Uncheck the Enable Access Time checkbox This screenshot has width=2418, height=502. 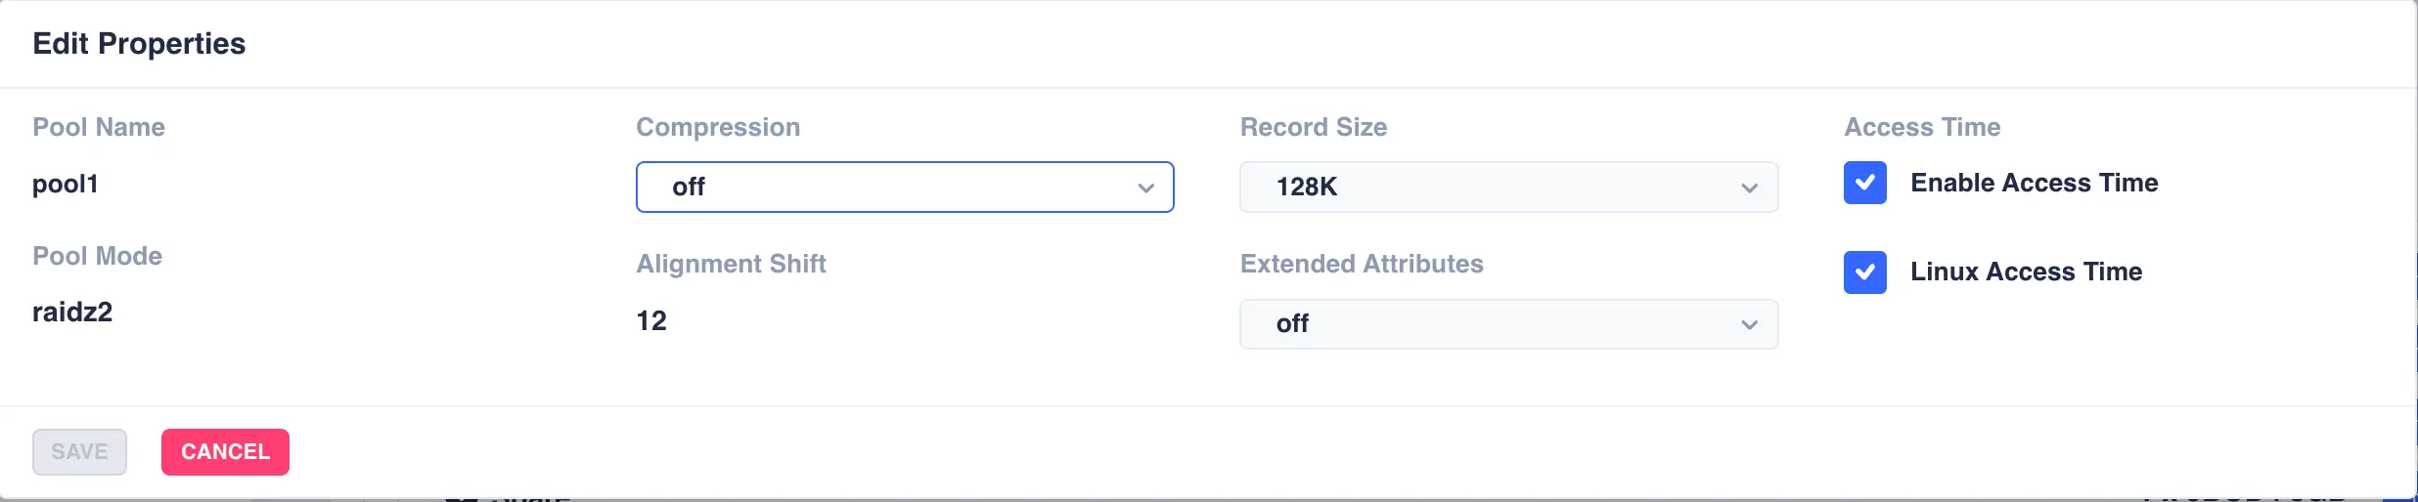[x=1864, y=183]
